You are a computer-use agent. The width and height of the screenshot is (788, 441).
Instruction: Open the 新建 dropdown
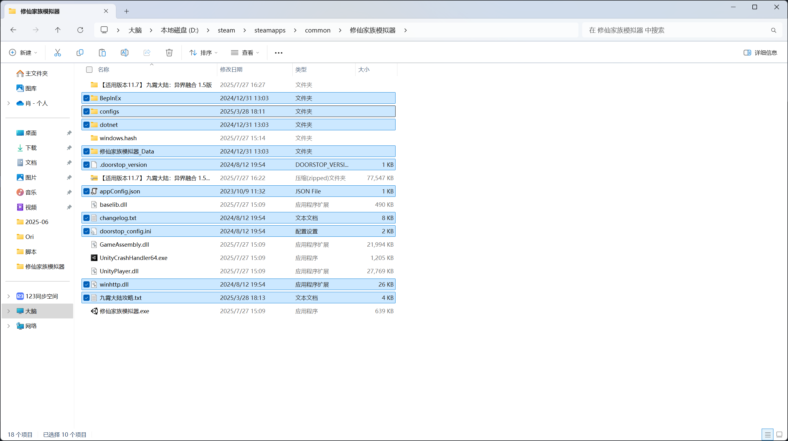coord(23,53)
